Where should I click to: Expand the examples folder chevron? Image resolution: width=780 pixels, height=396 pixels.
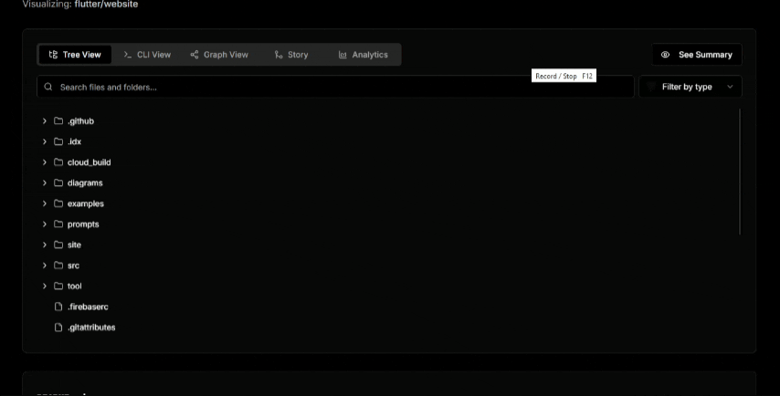tap(44, 203)
